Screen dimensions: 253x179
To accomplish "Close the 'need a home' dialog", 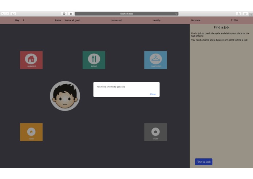I will 153,94.
